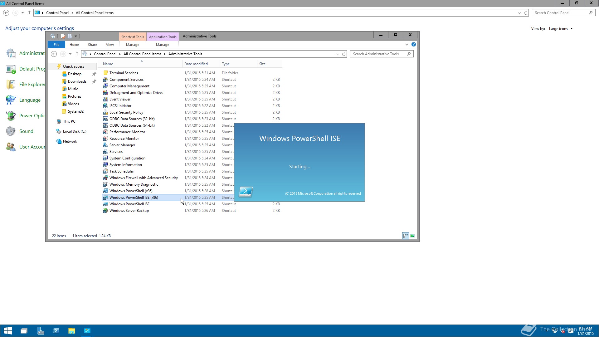
Task: Open Desktop in the navigation pane
Action: pos(75,74)
